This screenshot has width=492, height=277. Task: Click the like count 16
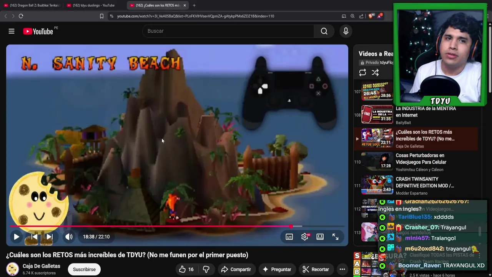[191, 269]
